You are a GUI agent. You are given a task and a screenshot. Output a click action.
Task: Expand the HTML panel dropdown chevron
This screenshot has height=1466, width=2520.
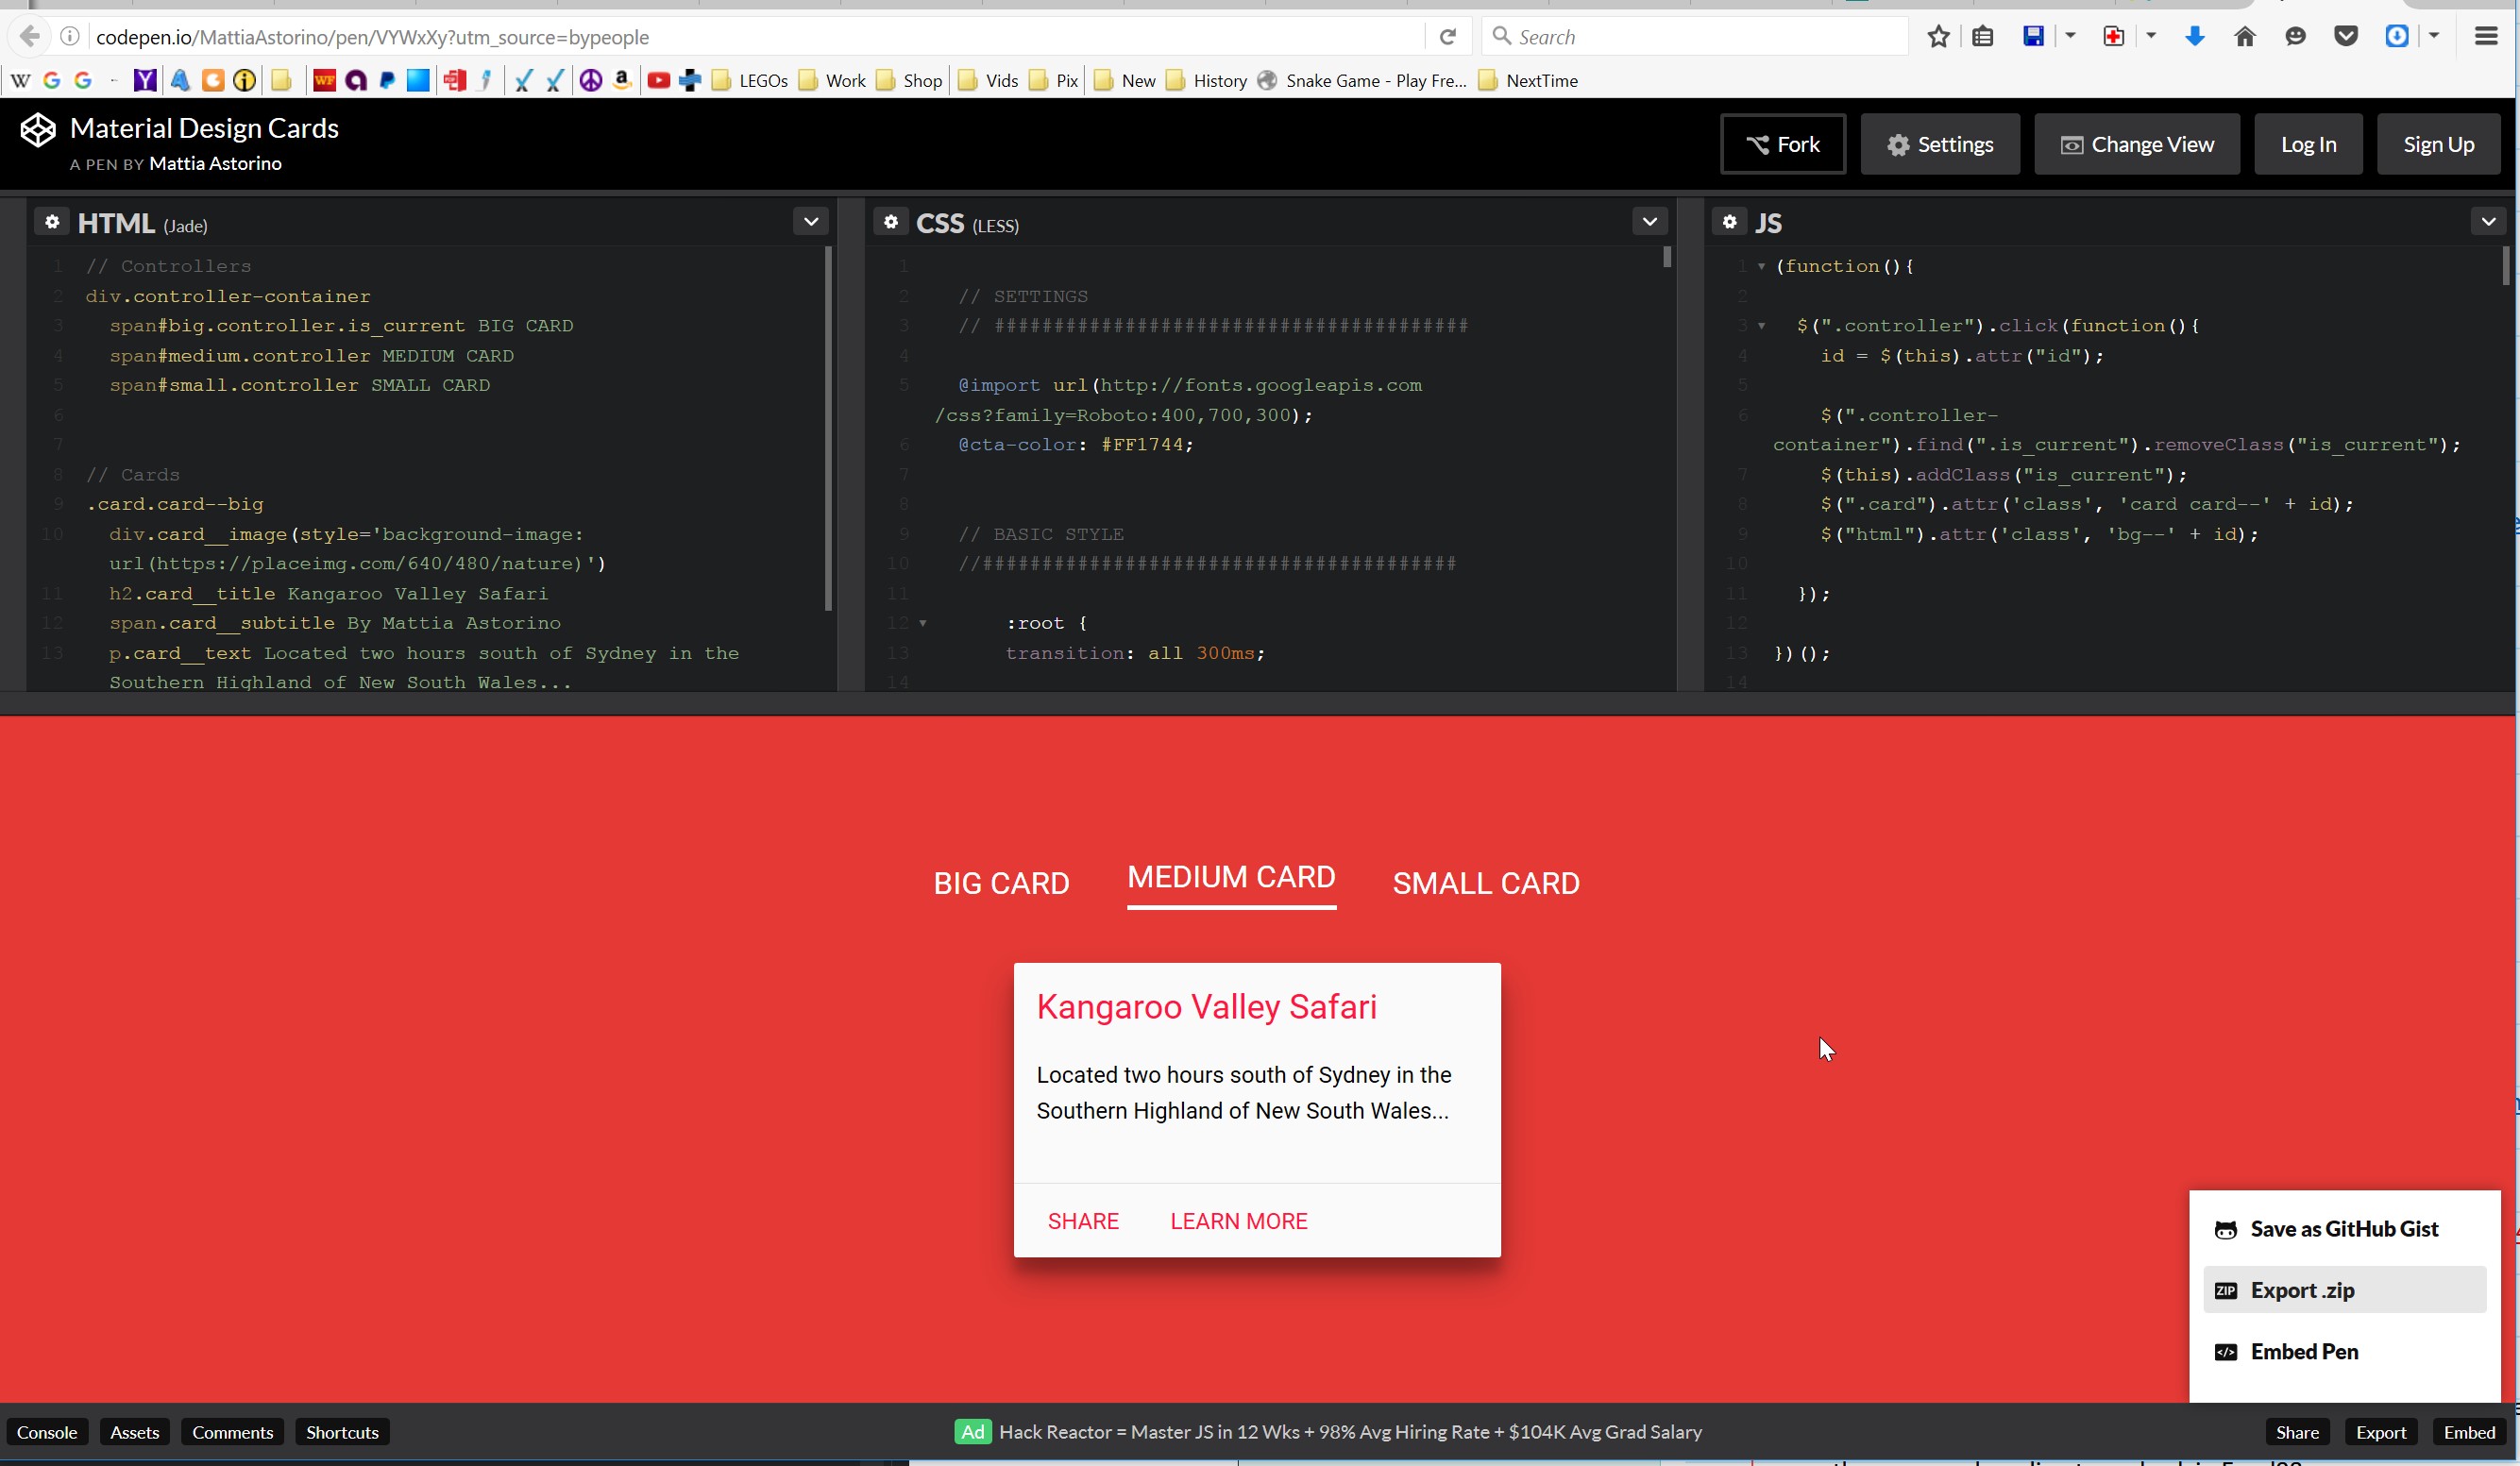point(811,221)
